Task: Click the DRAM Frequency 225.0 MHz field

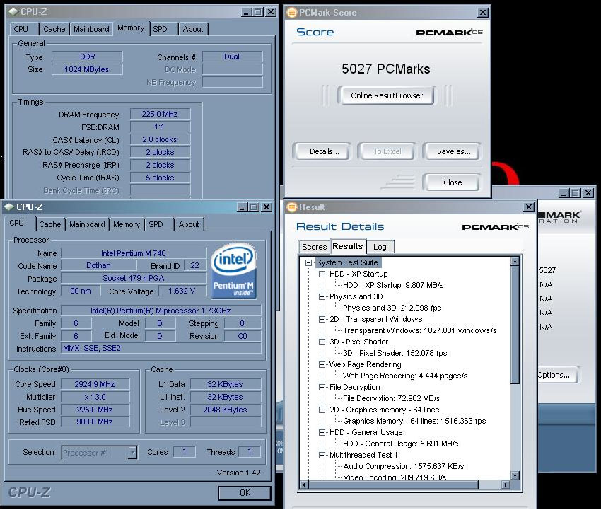Action: tap(160, 115)
